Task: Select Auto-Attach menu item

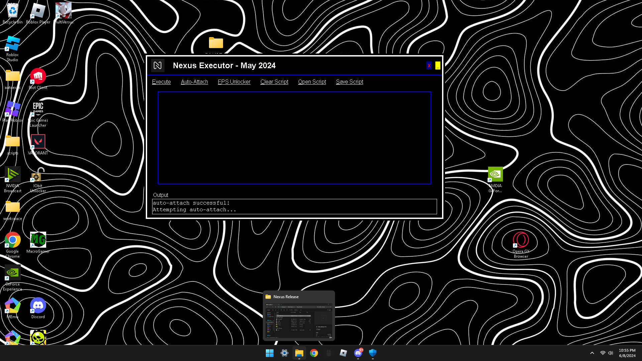Action: coord(194,82)
